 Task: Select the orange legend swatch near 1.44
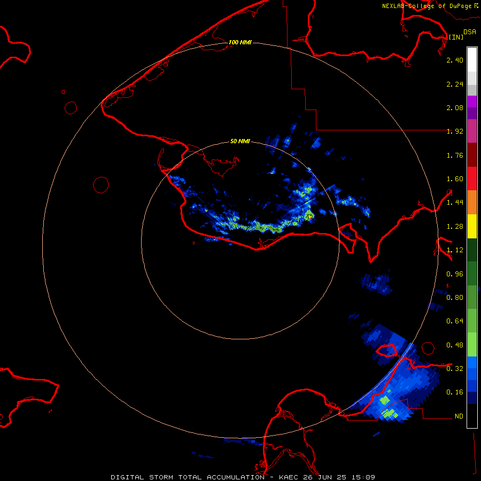click(472, 203)
